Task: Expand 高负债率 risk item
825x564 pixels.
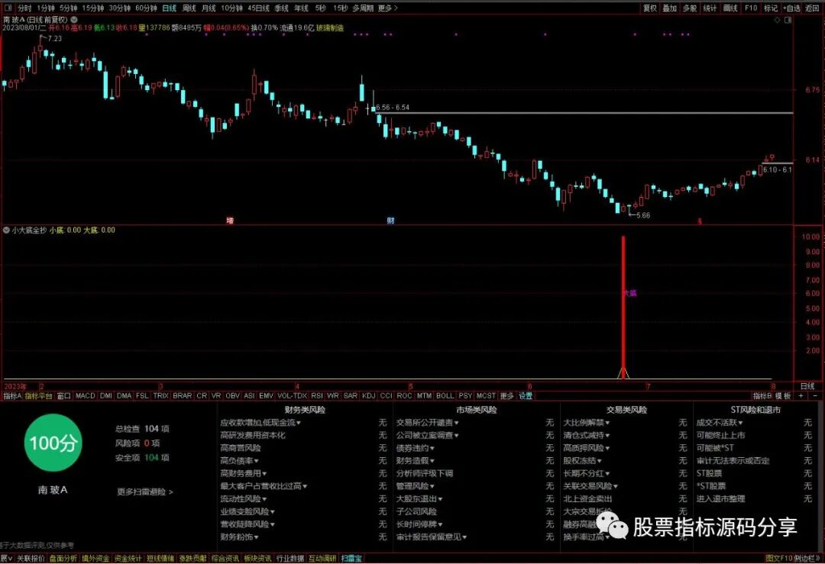Action: pyautogui.click(x=240, y=460)
